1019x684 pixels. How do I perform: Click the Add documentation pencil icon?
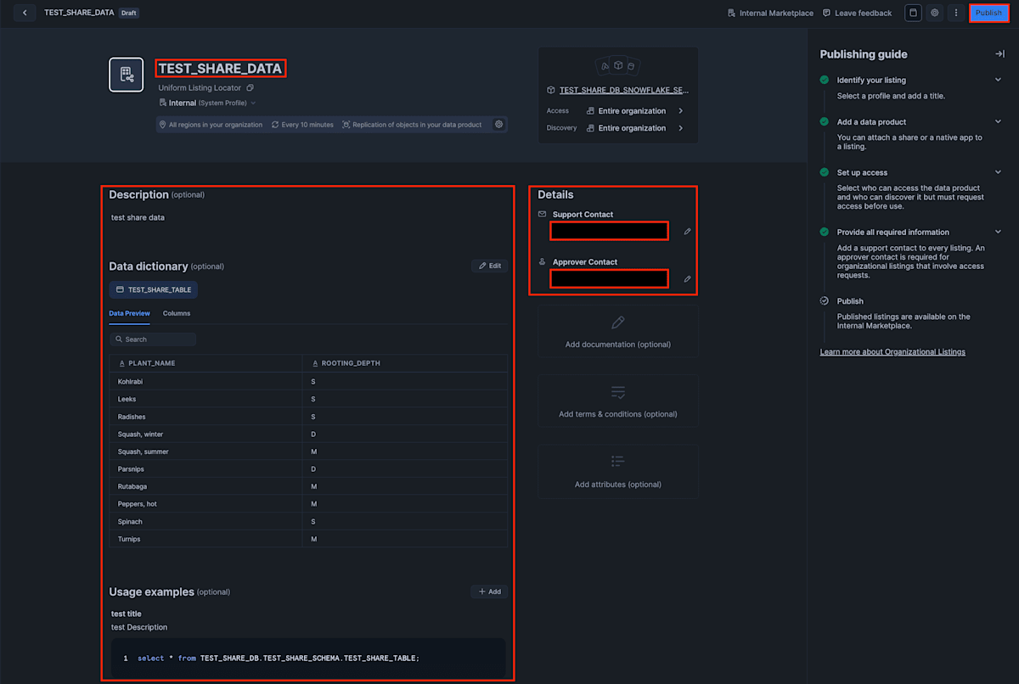[617, 323]
